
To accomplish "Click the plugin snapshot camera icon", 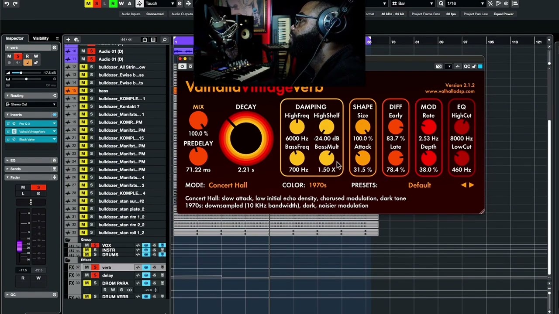I will [438, 66].
